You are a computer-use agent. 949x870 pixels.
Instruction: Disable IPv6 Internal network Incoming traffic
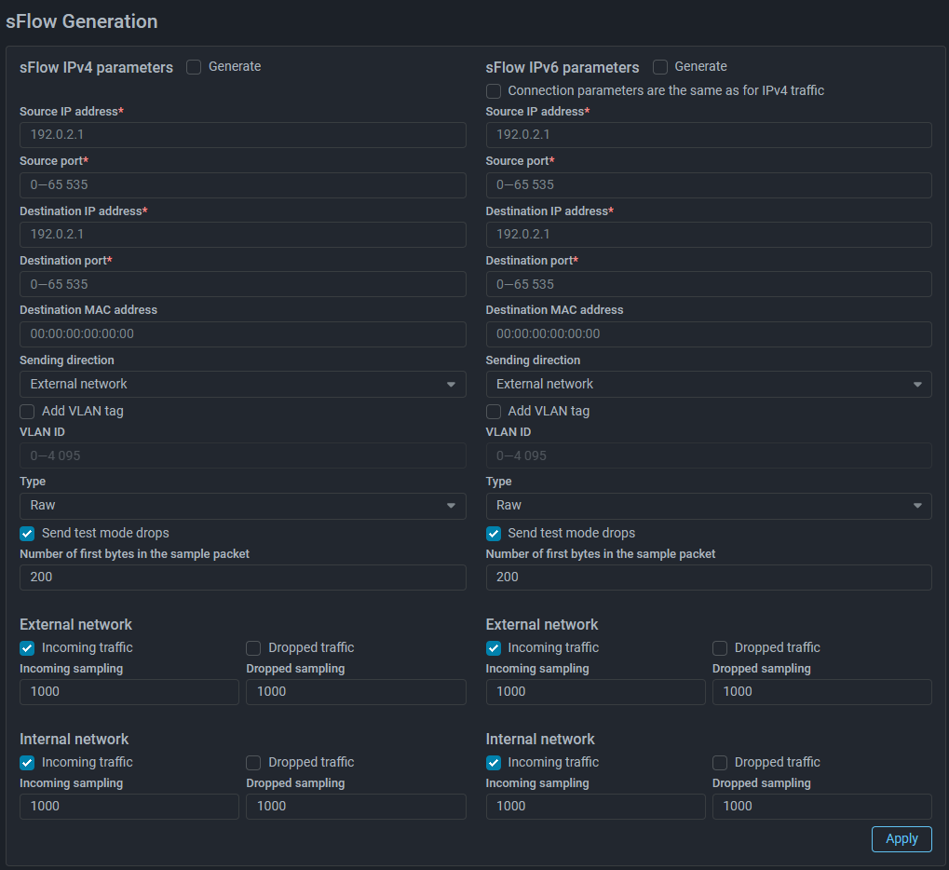click(x=494, y=763)
